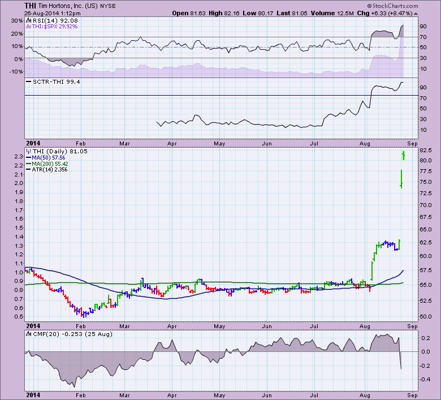Click the Open 81.63 value

pyautogui.click(x=189, y=13)
